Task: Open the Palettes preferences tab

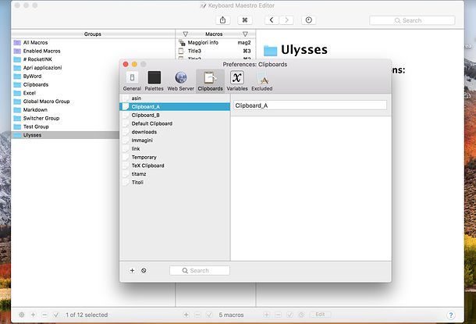Action: (154, 81)
